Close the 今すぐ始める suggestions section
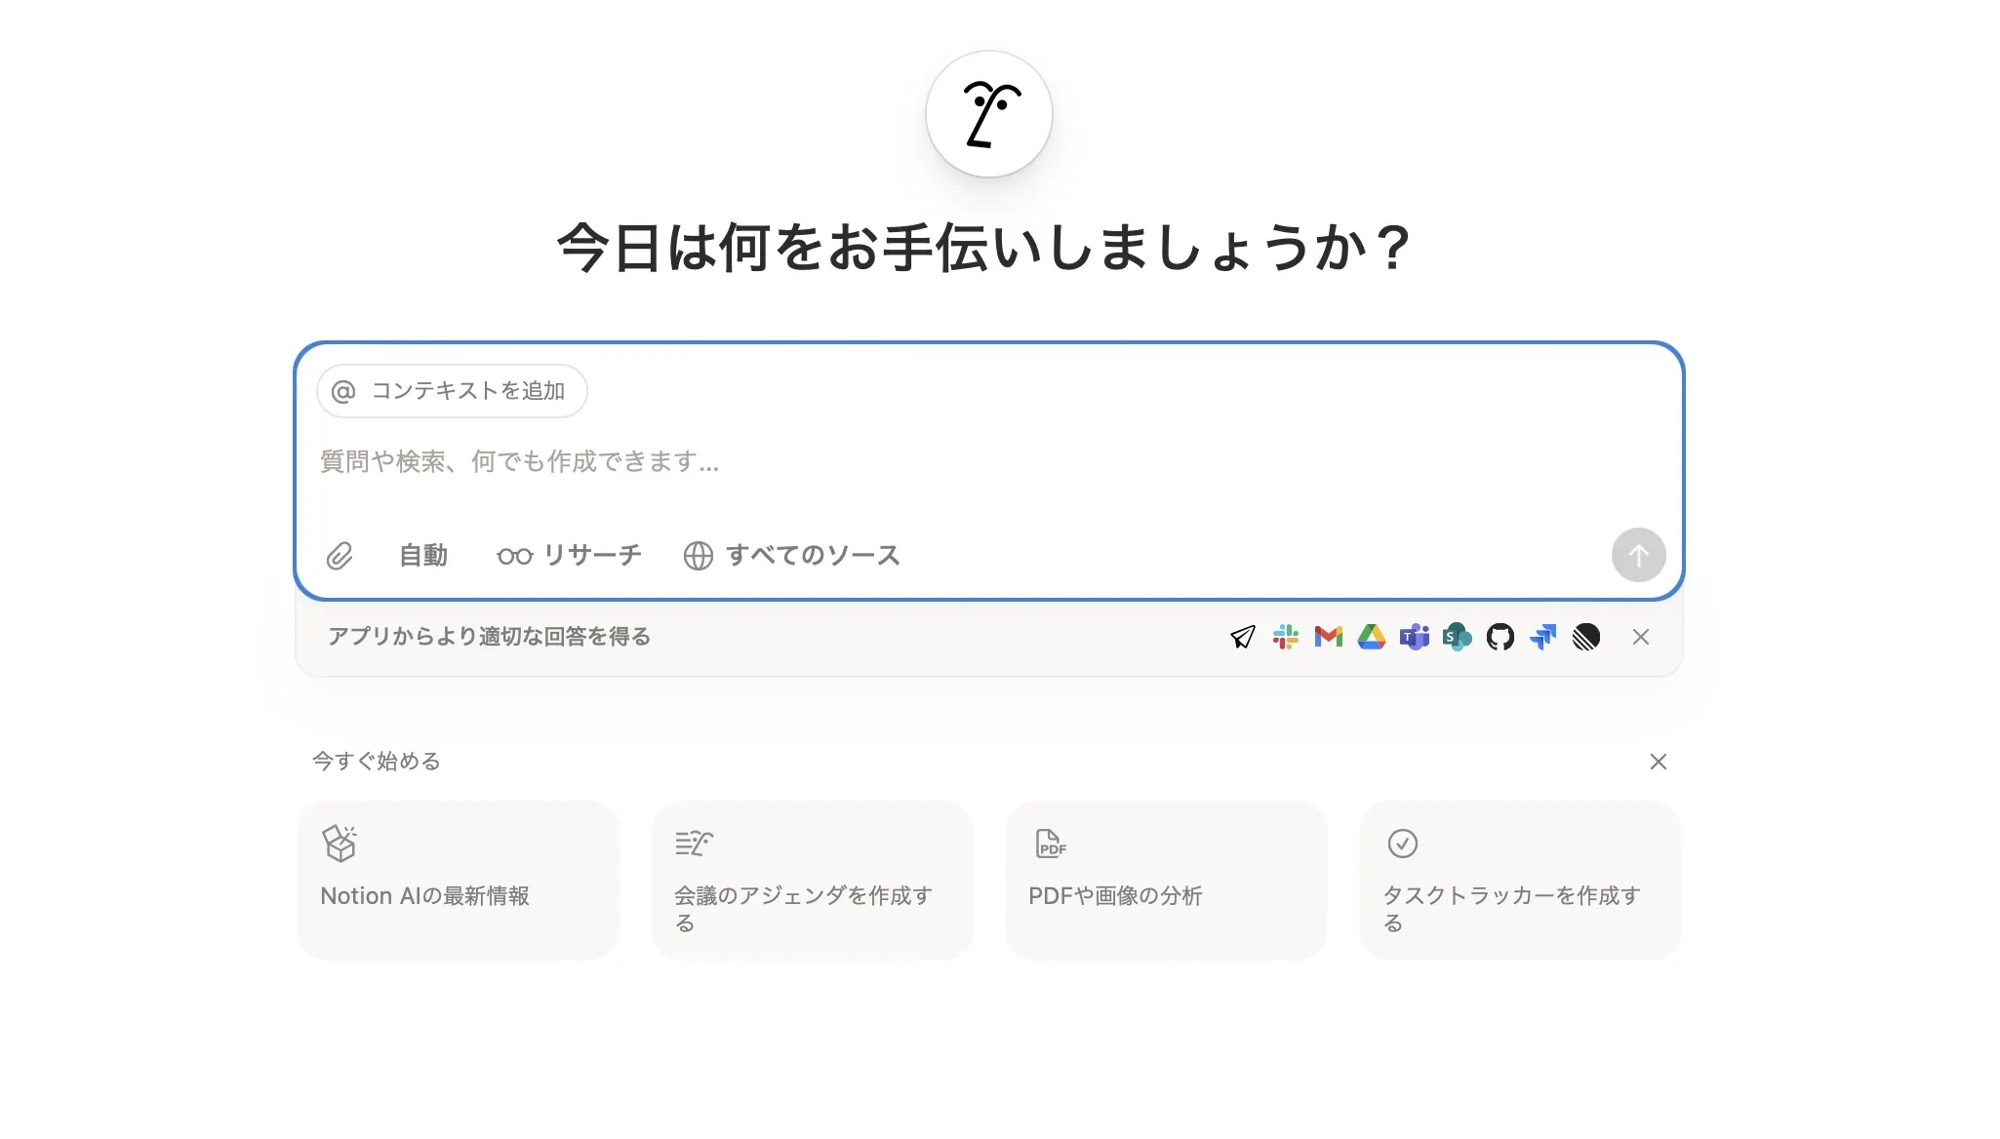 (1659, 762)
